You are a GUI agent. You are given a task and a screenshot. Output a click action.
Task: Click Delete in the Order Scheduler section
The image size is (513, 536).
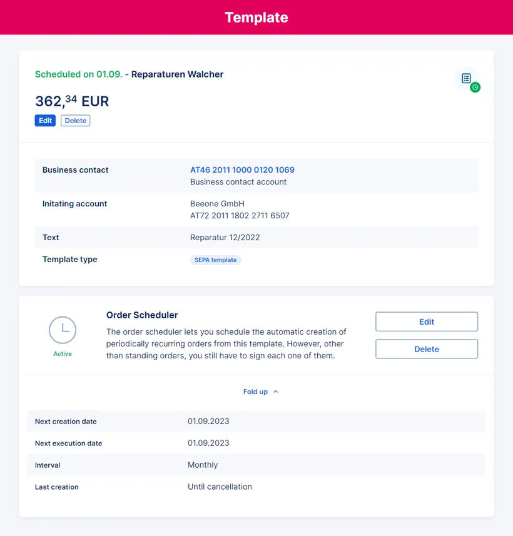click(x=426, y=349)
